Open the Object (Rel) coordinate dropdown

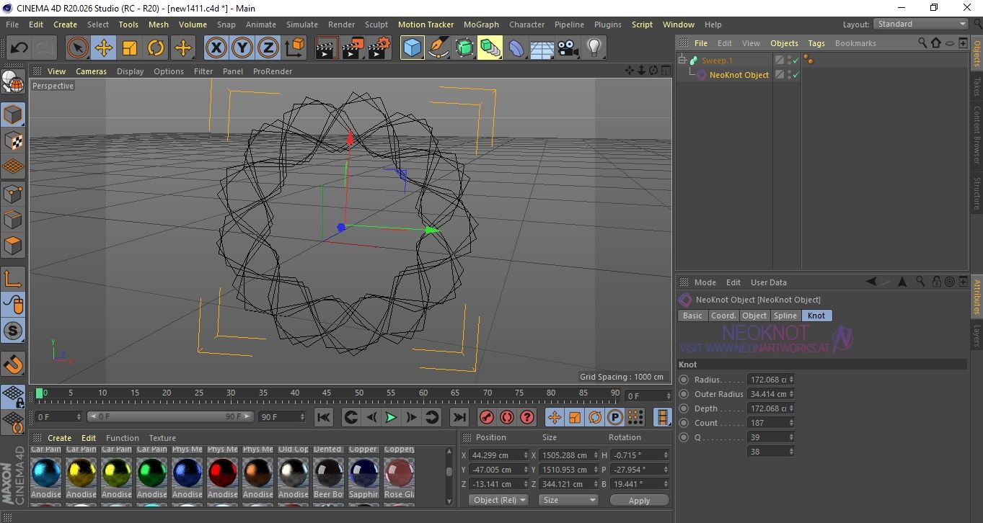[x=498, y=500]
